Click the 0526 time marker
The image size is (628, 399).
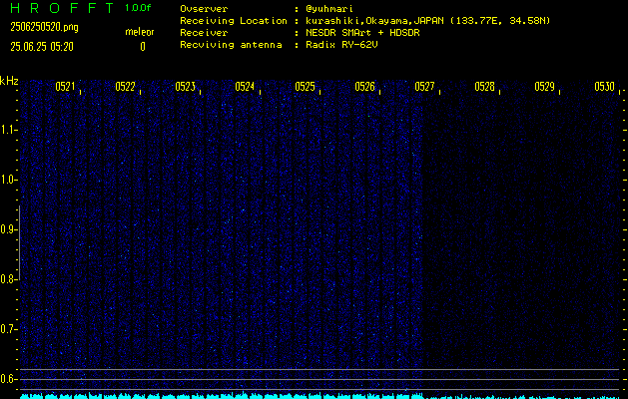point(364,87)
